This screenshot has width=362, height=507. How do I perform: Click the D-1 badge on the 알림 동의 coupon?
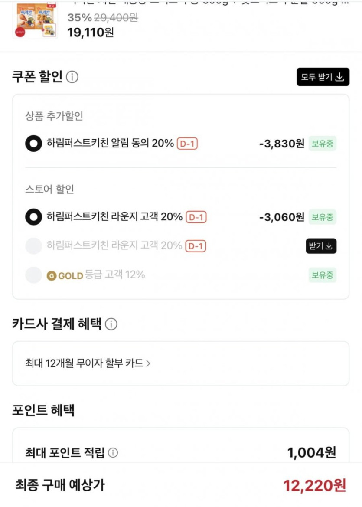pyautogui.click(x=187, y=144)
